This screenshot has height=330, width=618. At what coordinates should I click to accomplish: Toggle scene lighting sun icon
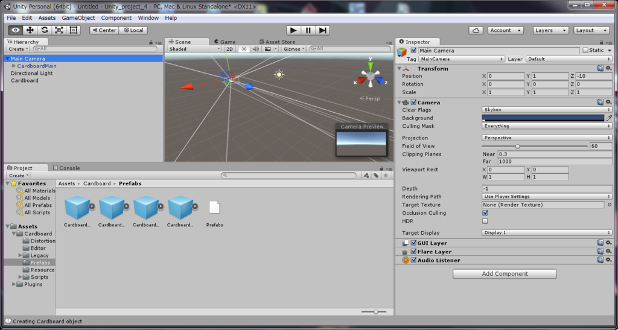[244, 49]
